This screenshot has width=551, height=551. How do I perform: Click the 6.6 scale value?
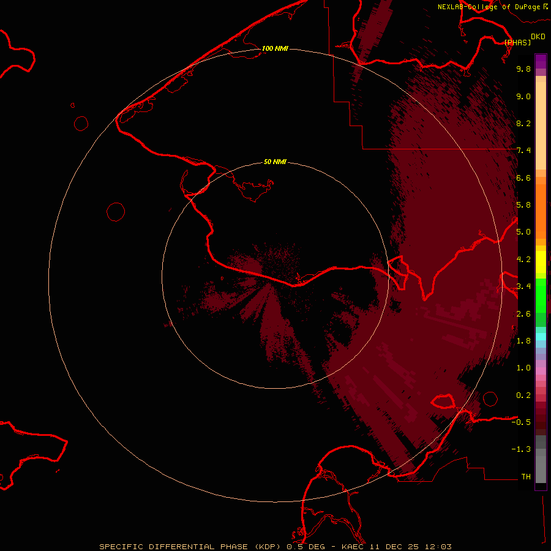point(523,178)
